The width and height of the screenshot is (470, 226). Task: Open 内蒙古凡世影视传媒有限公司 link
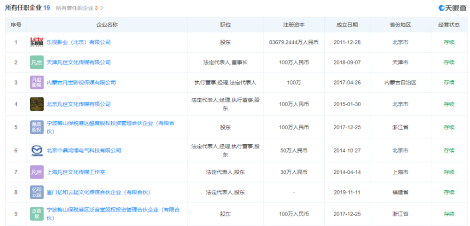click(x=81, y=82)
